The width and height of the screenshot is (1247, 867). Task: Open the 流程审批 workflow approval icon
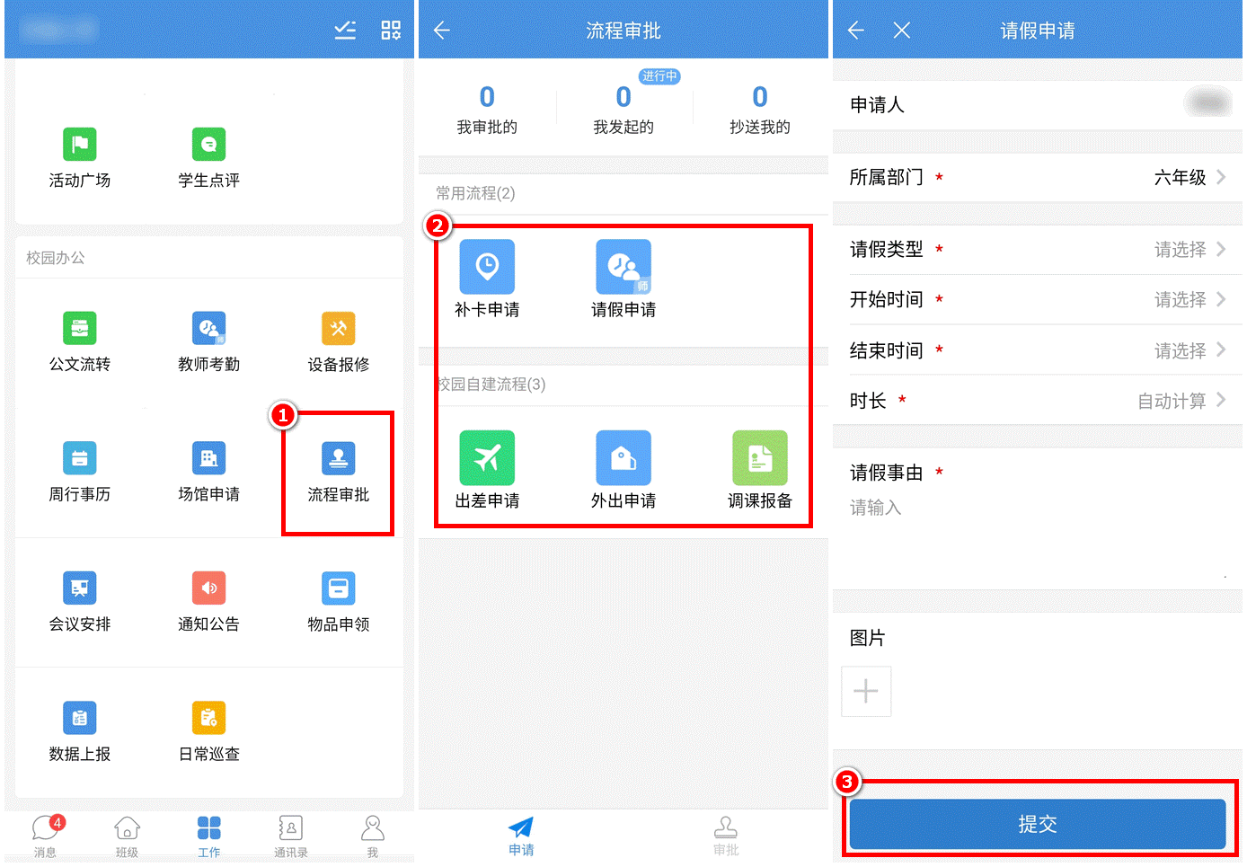[x=338, y=459]
